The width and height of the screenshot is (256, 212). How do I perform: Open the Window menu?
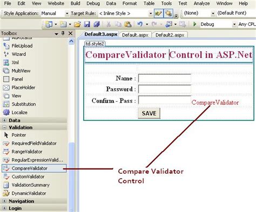224,3
